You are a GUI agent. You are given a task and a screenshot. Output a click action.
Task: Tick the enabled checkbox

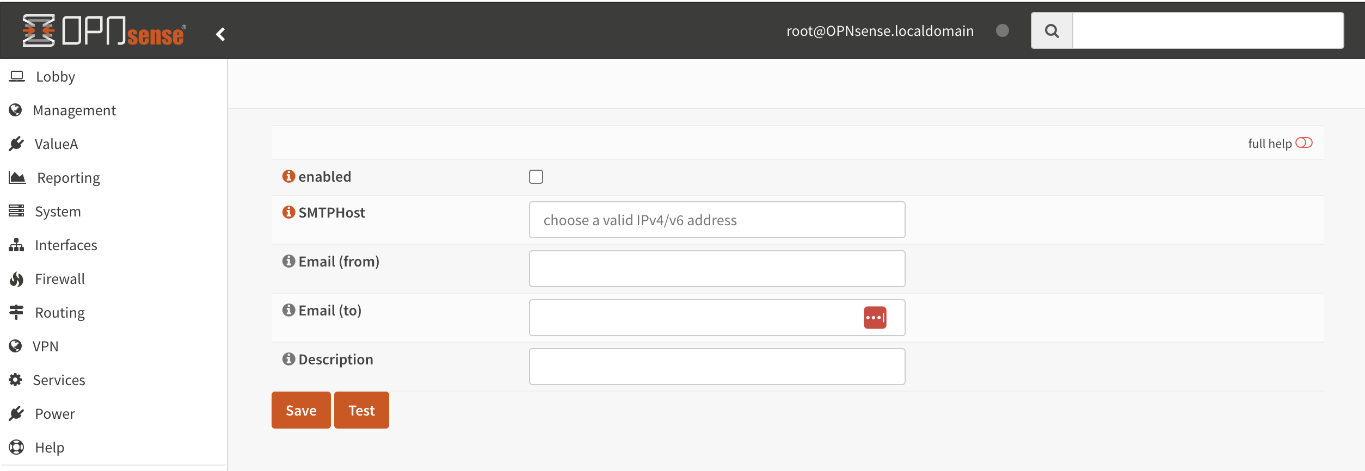point(536,177)
